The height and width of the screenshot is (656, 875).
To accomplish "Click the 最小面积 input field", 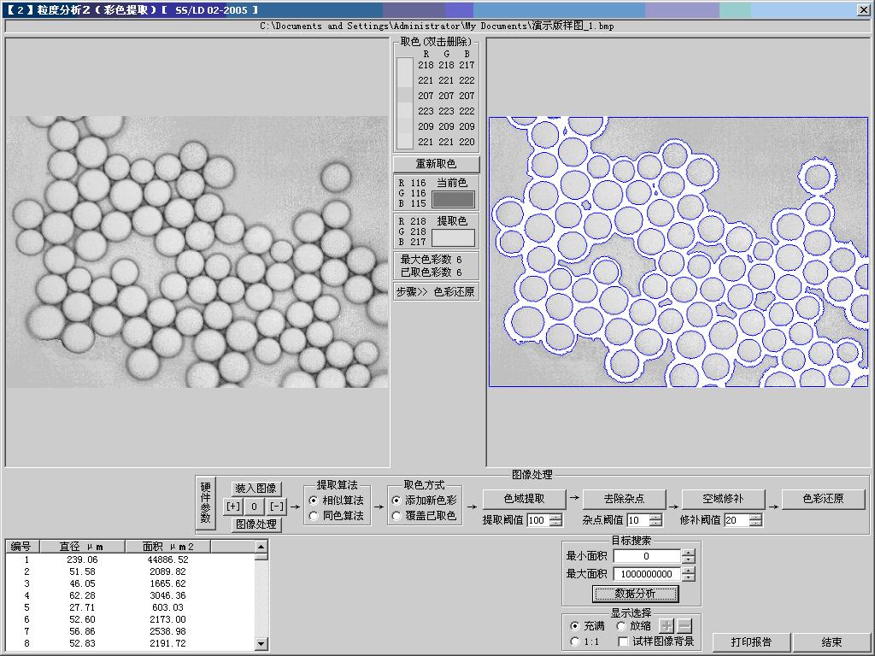I will 646,556.
